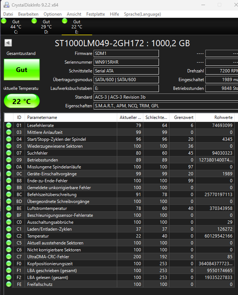Click the green Gut health status button
The width and height of the screenshot is (238, 295).
click(x=22, y=69)
